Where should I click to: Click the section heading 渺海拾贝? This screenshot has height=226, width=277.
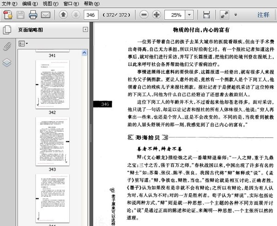tap(148, 137)
